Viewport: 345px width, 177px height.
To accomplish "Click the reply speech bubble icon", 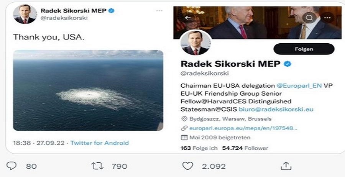I will click(12, 166).
